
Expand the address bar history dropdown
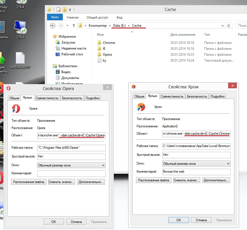tap(222, 26)
